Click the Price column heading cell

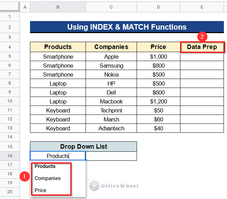point(159,47)
